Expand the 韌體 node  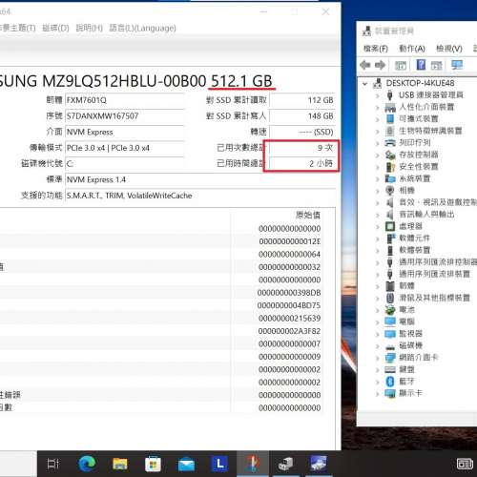click(x=378, y=286)
